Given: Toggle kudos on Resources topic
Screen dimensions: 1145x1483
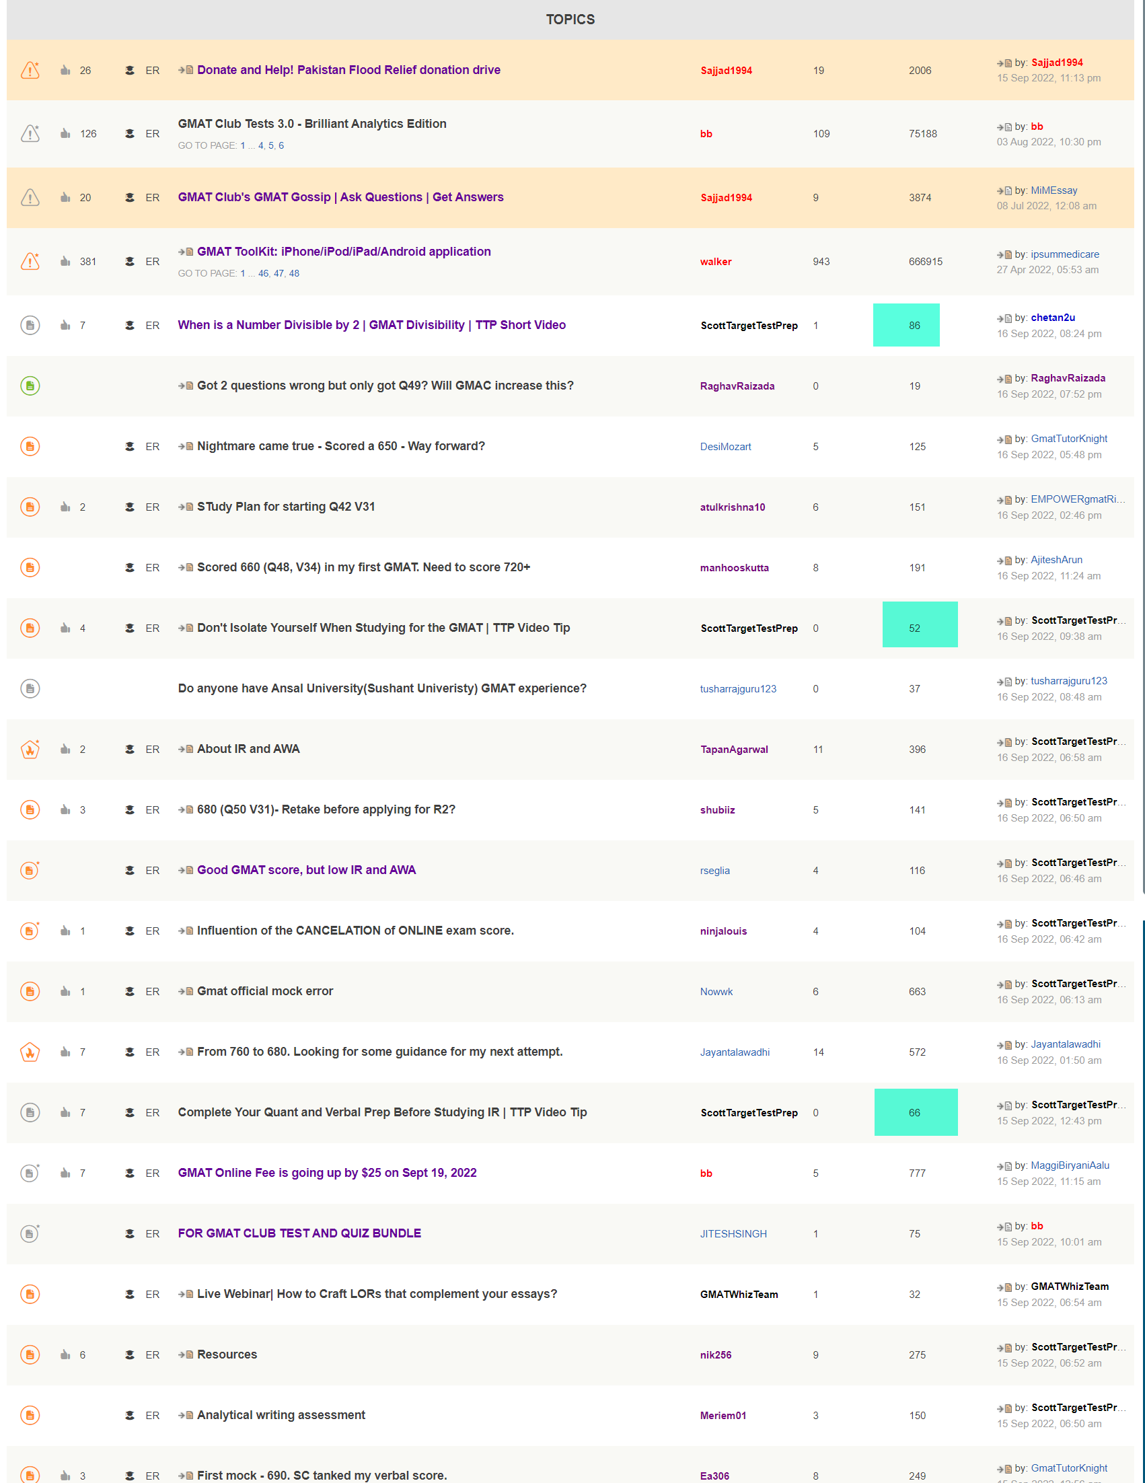Looking at the screenshot, I should coord(65,1354).
